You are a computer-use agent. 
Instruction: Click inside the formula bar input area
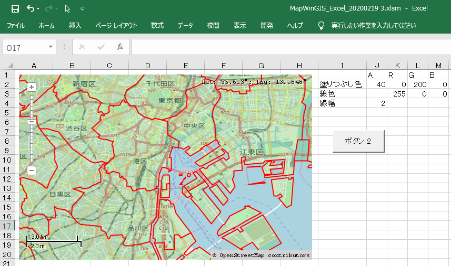291,47
